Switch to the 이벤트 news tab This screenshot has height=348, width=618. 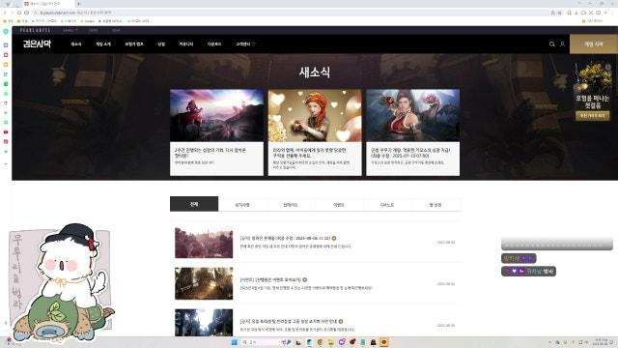[339, 205]
